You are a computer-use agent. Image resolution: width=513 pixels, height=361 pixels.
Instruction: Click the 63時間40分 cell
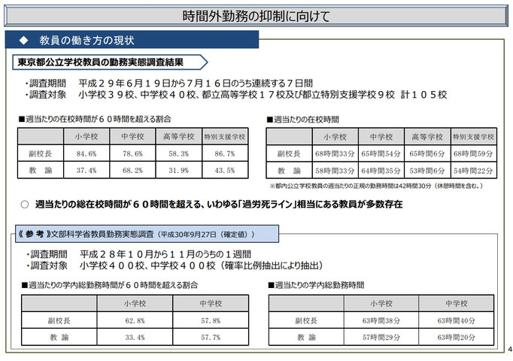click(457, 320)
